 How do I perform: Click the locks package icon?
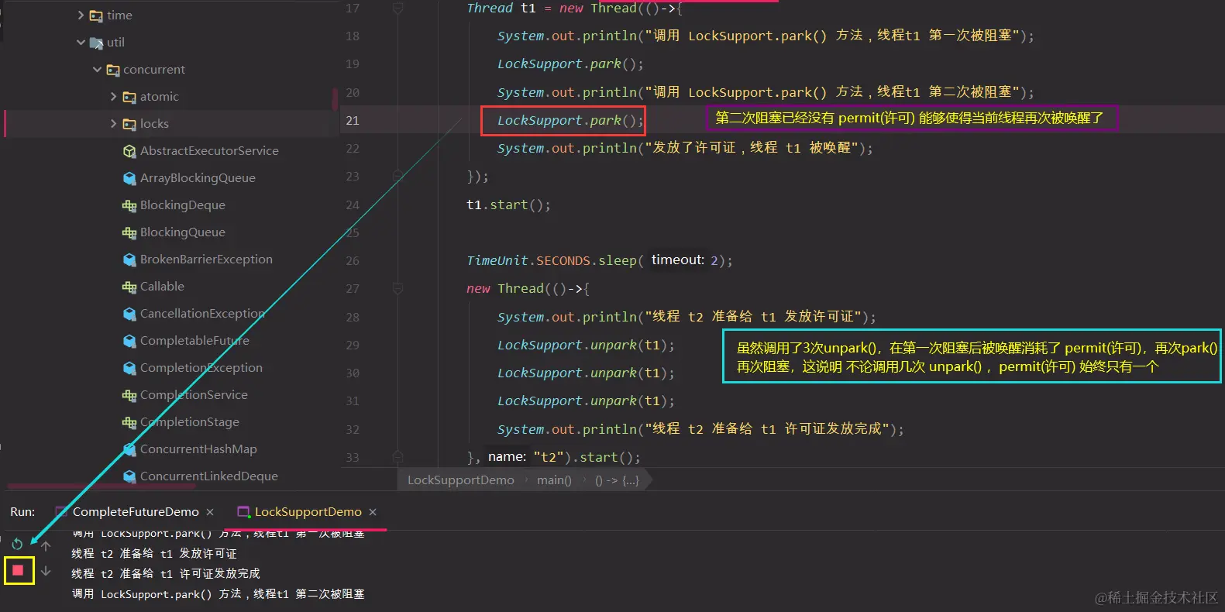[x=129, y=124]
